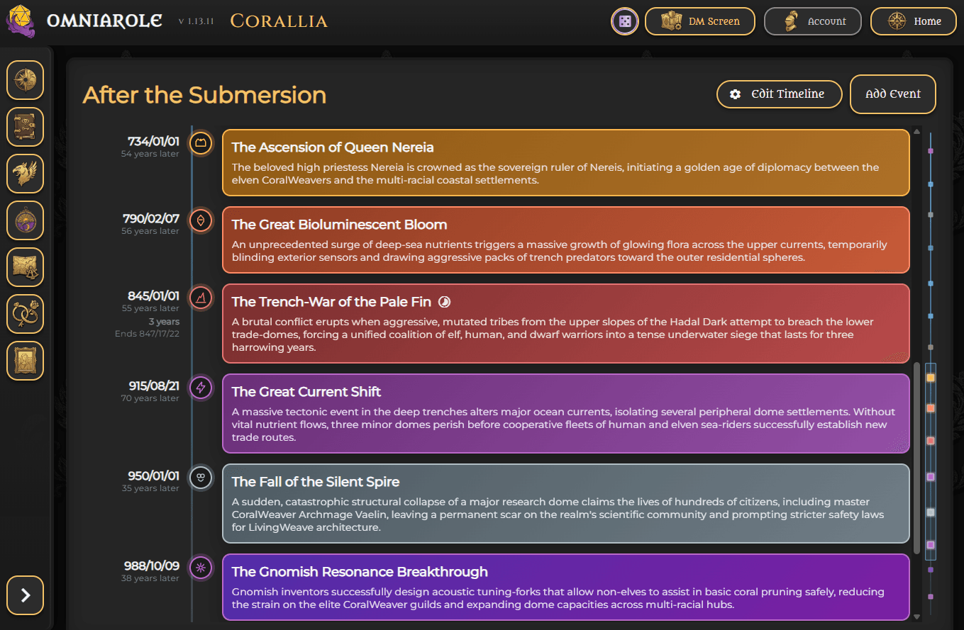Click the After the Submersion heading

(x=204, y=95)
